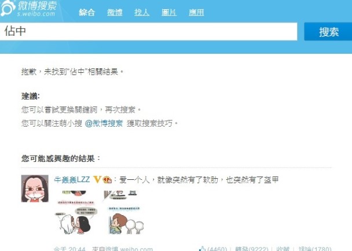Click 轉發(9222) to repost
Screen dimensions: 352x251
click(252, 249)
